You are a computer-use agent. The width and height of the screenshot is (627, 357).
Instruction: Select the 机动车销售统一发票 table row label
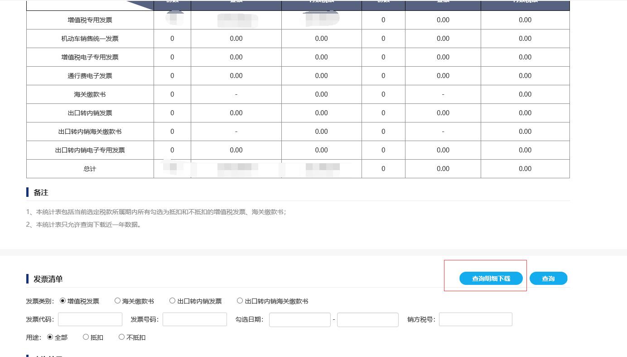[90, 39]
